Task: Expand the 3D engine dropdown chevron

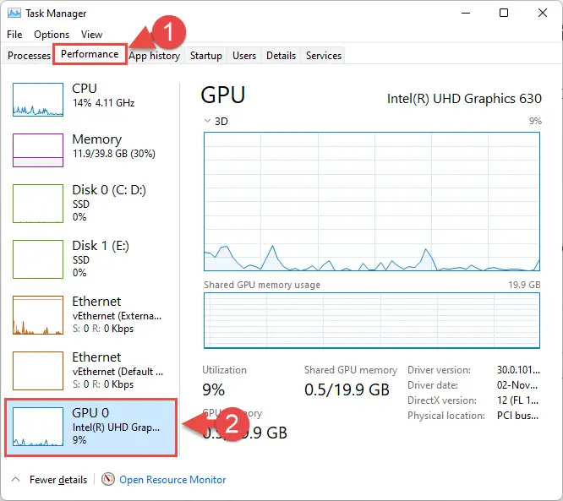Action: tap(207, 121)
